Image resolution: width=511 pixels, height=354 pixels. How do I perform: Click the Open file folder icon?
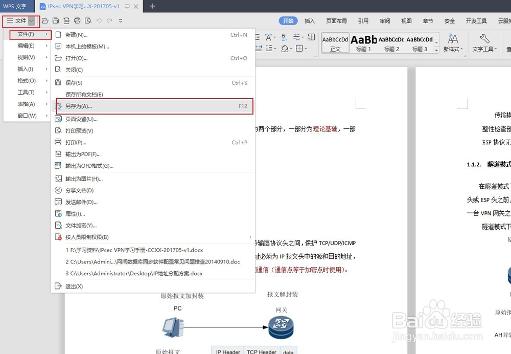(45, 21)
